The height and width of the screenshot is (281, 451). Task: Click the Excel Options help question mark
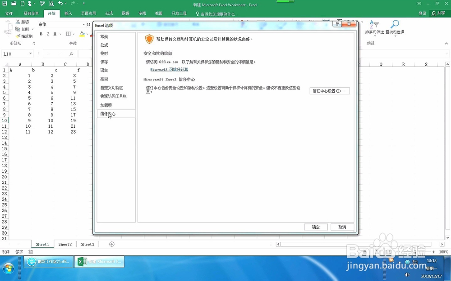point(337,24)
